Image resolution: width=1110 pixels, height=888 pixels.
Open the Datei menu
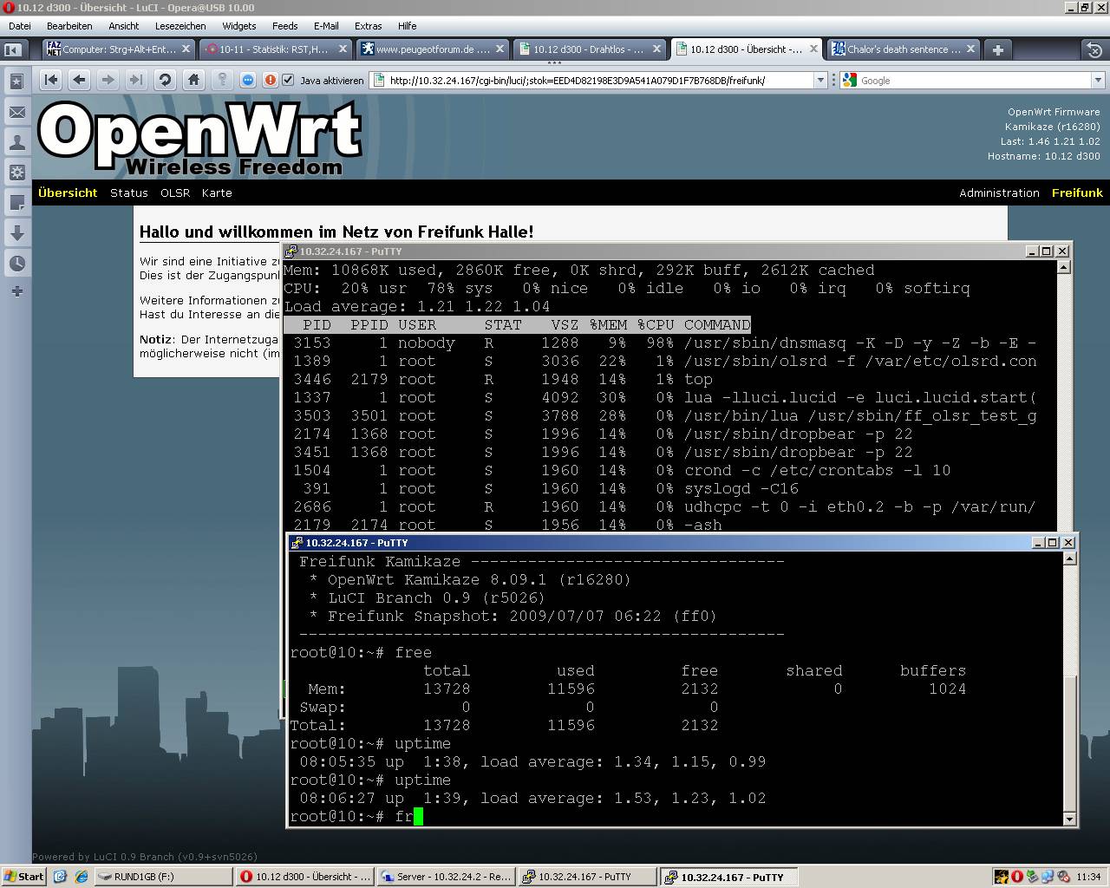[x=20, y=26]
